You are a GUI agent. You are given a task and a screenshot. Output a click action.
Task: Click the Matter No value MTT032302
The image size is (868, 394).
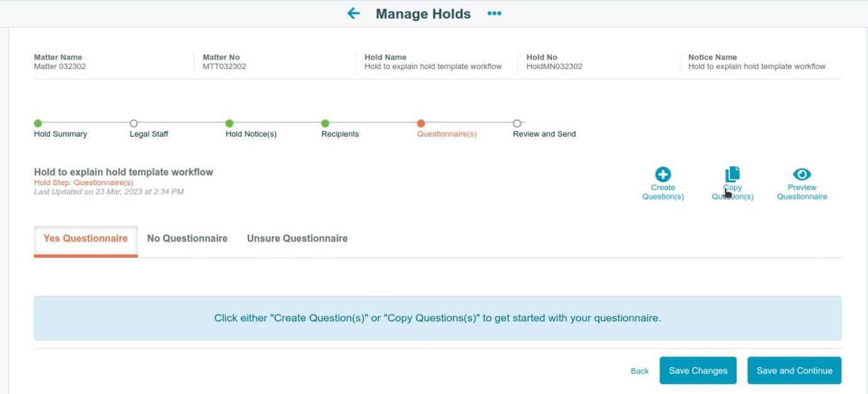(224, 67)
